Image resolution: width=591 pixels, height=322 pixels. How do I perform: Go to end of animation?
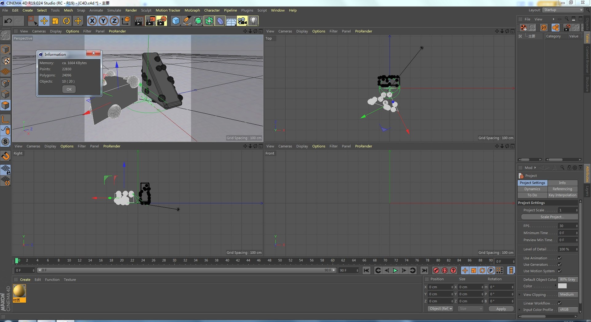[x=424, y=270]
